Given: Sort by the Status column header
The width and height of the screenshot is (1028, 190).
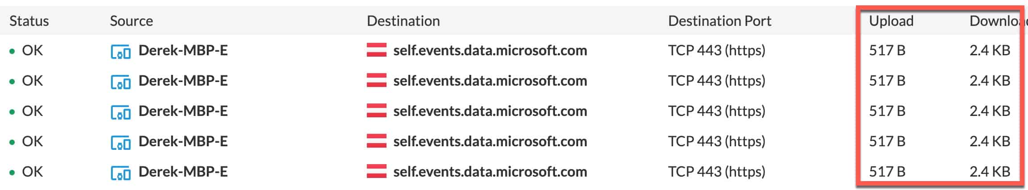Looking at the screenshot, I should tap(29, 21).
